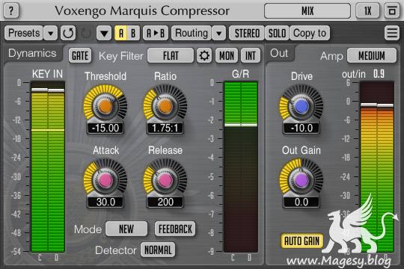
Task: Click the Attack value field 30.0
Action: pos(105,202)
